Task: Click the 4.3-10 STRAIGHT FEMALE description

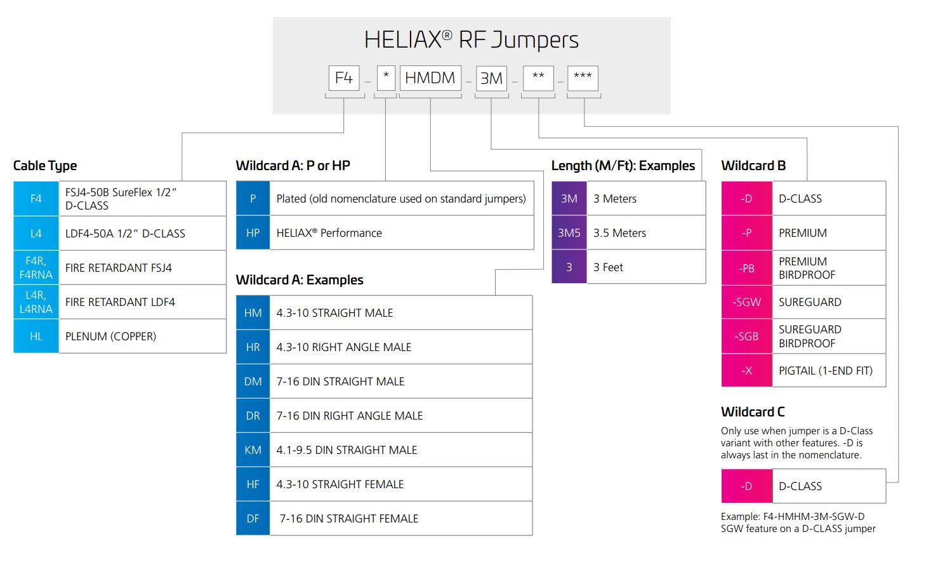Action: tap(340, 484)
